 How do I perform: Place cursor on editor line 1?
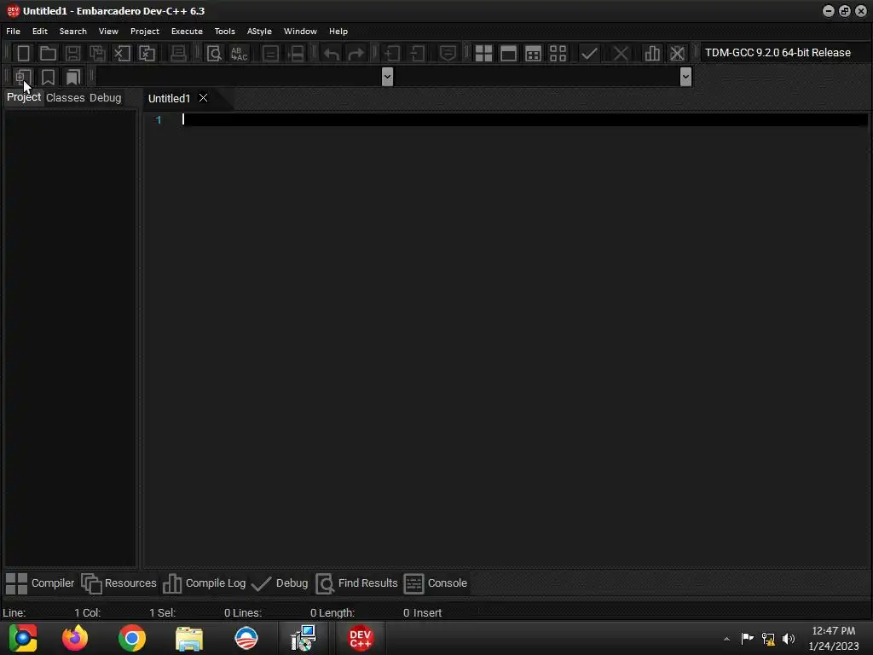pos(524,119)
